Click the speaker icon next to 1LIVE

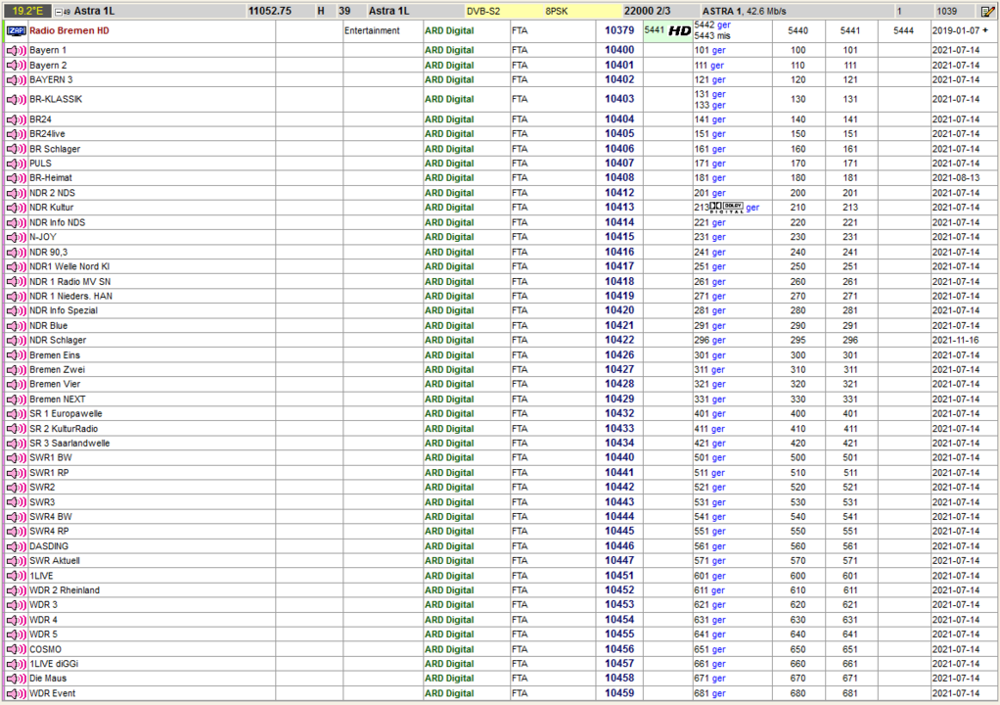(x=17, y=576)
